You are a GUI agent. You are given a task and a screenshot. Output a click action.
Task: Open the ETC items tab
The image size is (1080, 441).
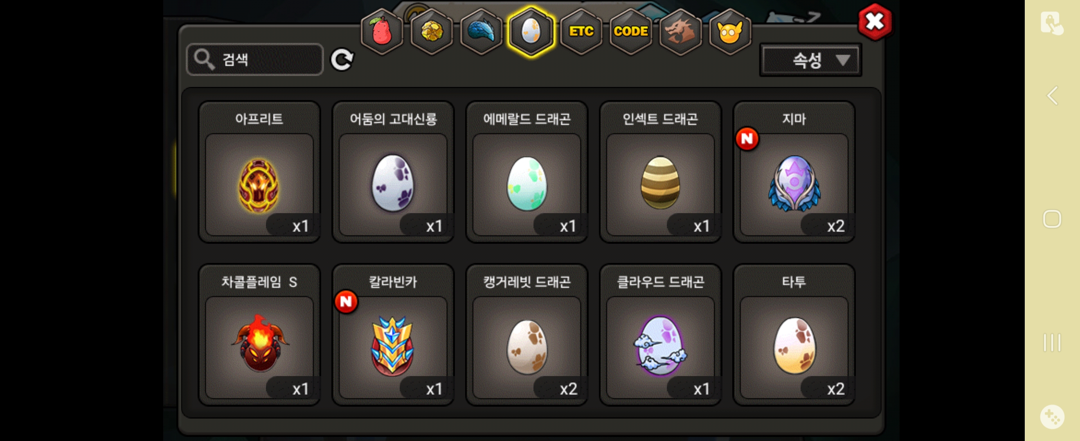click(x=581, y=31)
